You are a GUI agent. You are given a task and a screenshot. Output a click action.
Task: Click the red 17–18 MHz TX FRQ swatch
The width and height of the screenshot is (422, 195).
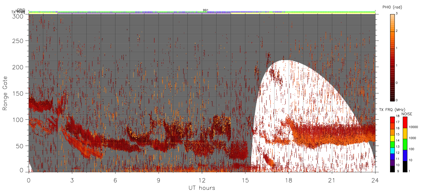pyautogui.click(x=392, y=120)
